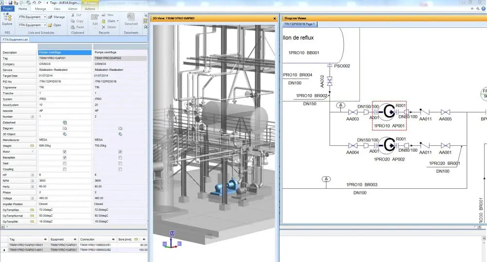
Task: Uncheck Motor checkbox for first pump
Action: (x=65, y=152)
